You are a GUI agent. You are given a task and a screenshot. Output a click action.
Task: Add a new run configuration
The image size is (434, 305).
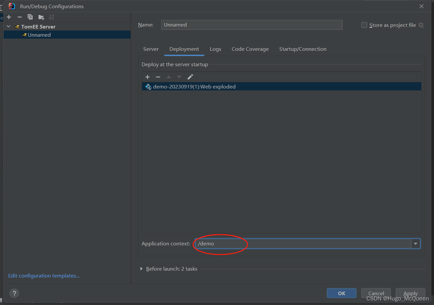click(9, 17)
